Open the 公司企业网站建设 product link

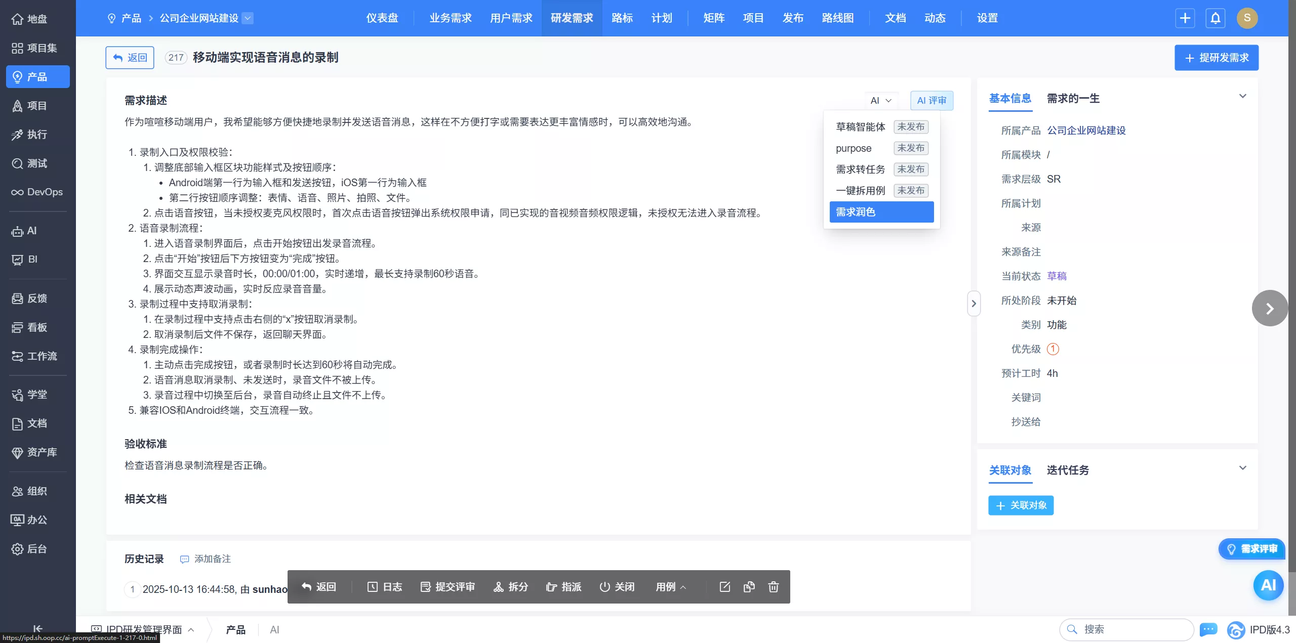coord(1086,131)
